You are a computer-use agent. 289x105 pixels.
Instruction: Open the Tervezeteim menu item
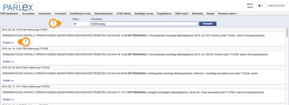(28, 14)
